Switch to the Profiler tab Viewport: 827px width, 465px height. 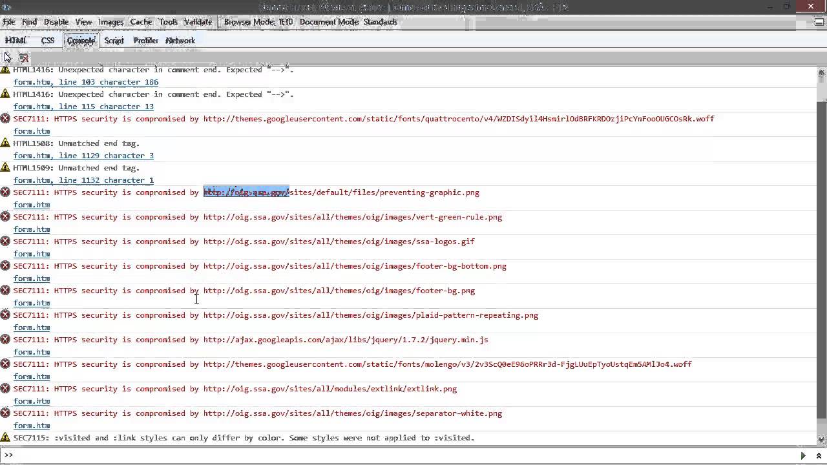coord(145,41)
